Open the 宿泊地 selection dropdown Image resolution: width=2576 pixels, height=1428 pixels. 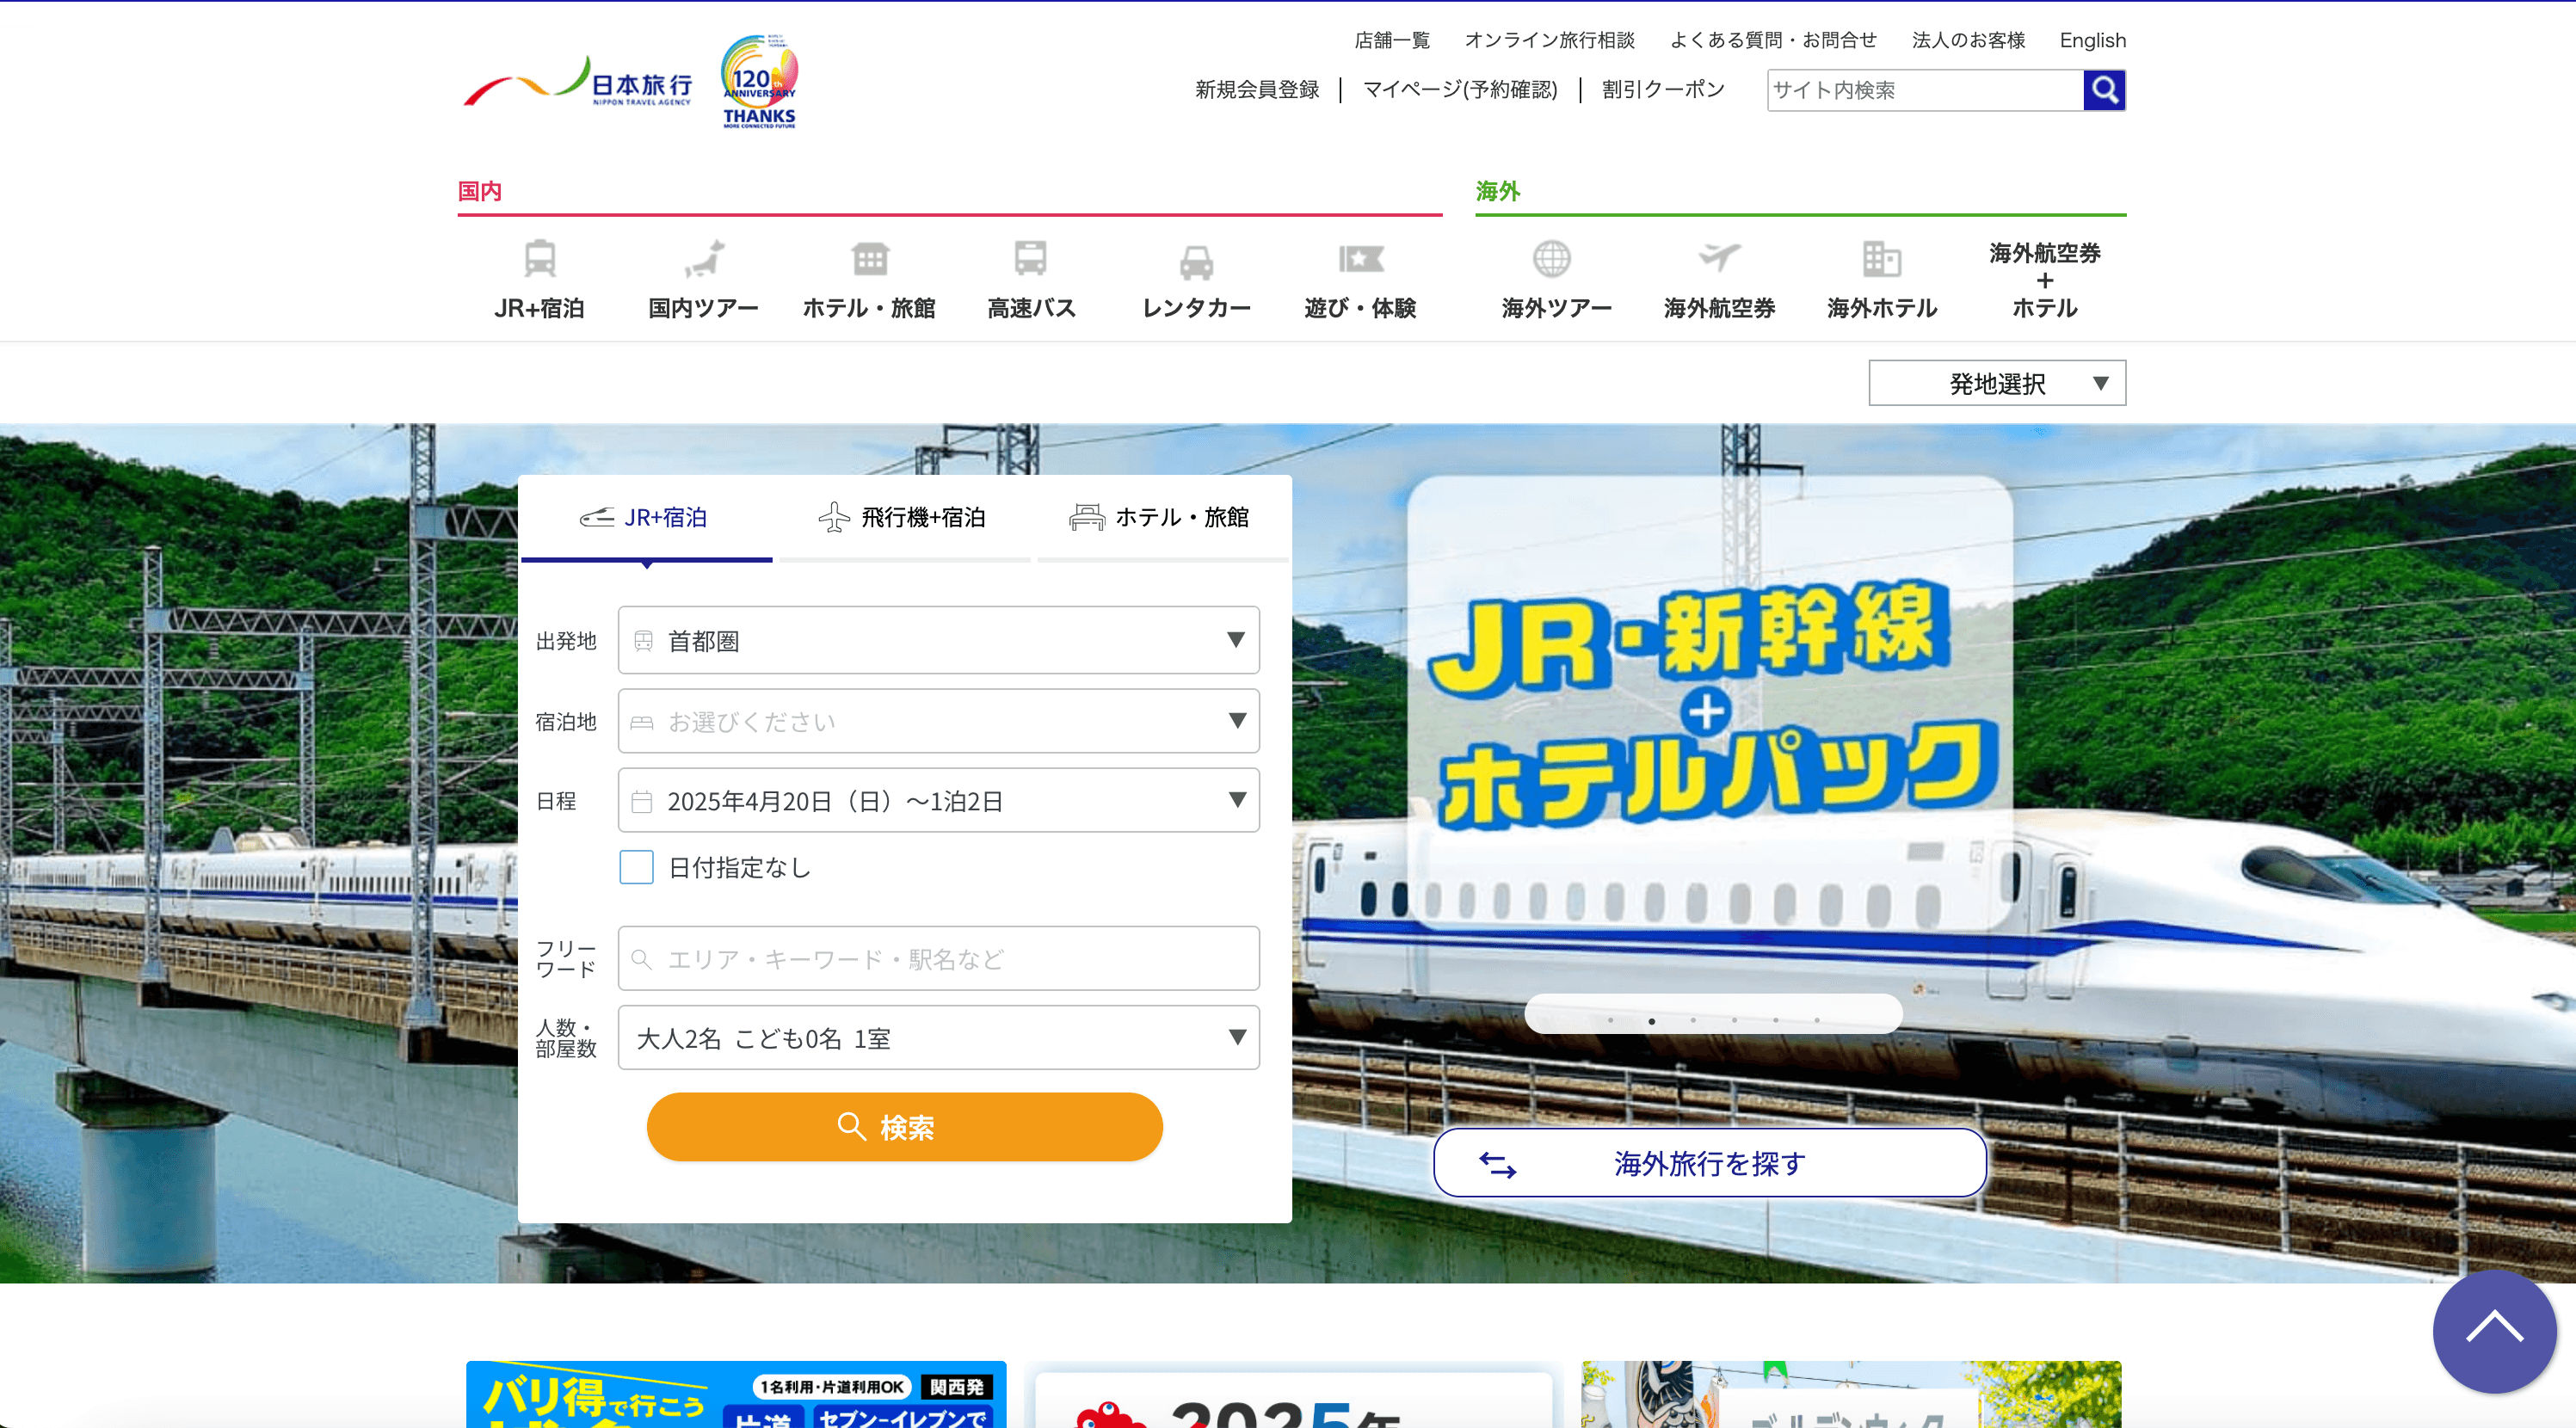click(938, 721)
